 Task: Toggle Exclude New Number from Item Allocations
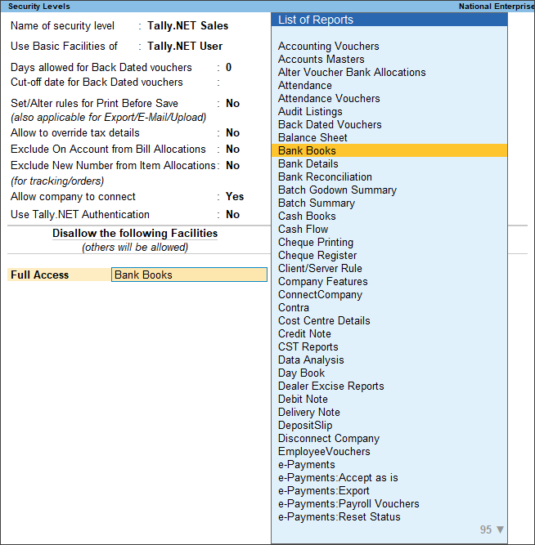tap(233, 166)
